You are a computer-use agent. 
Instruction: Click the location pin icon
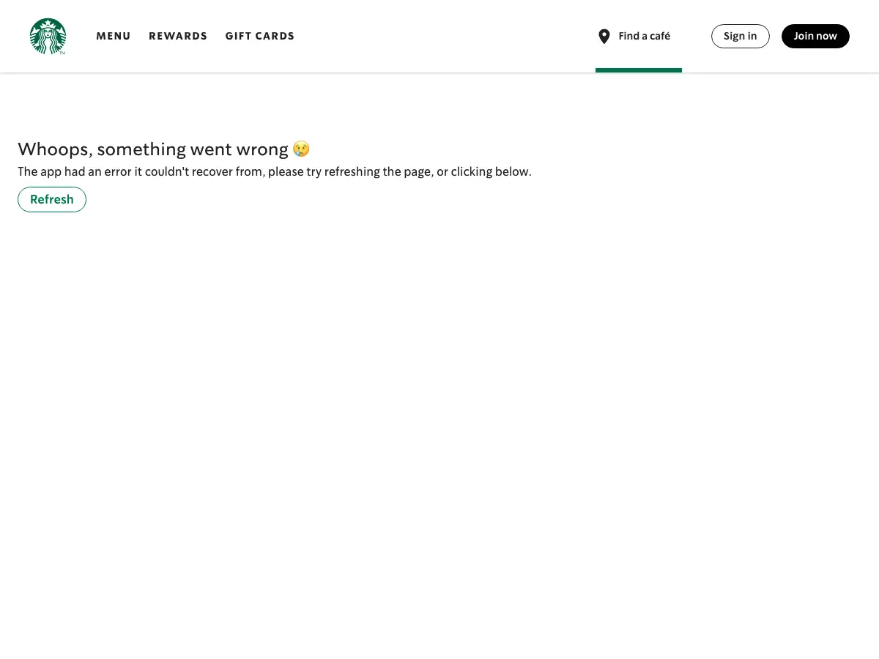604,37
